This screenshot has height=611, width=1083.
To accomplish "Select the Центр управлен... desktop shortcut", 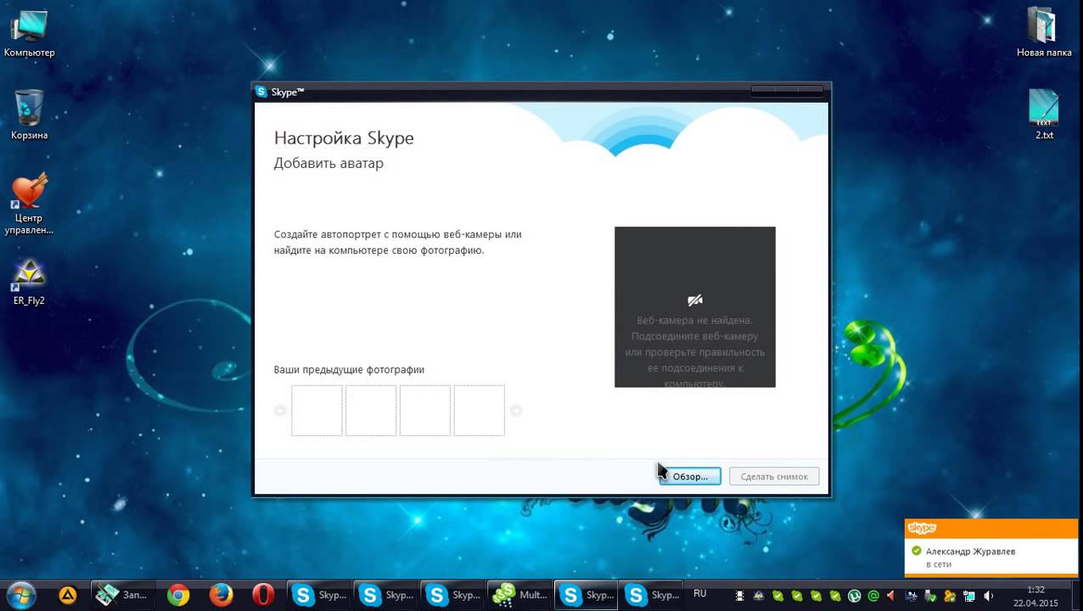I will pyautogui.click(x=29, y=204).
